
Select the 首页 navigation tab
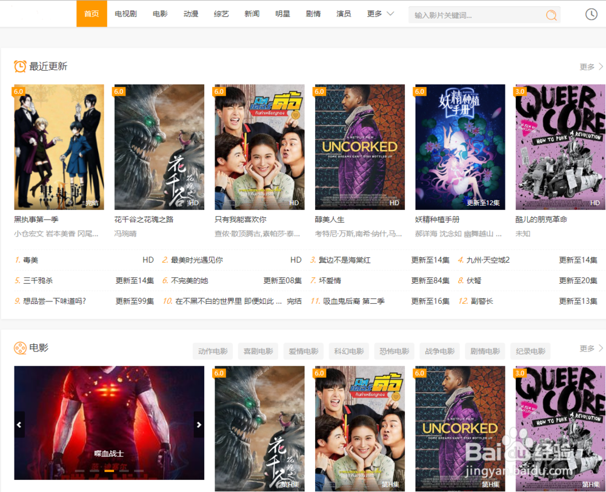pyautogui.click(x=92, y=13)
